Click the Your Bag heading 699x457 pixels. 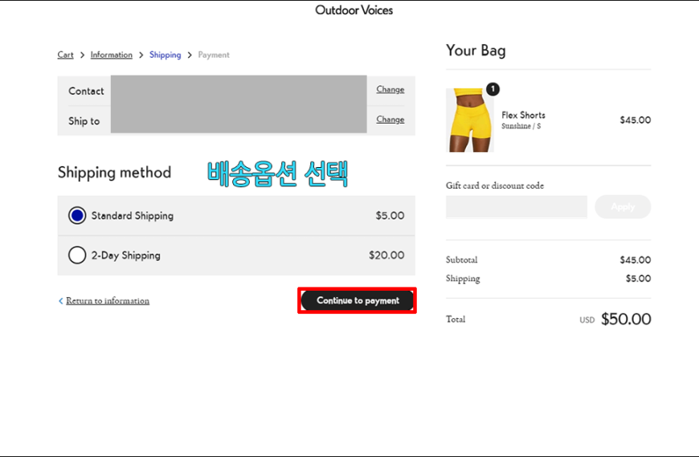(x=476, y=51)
